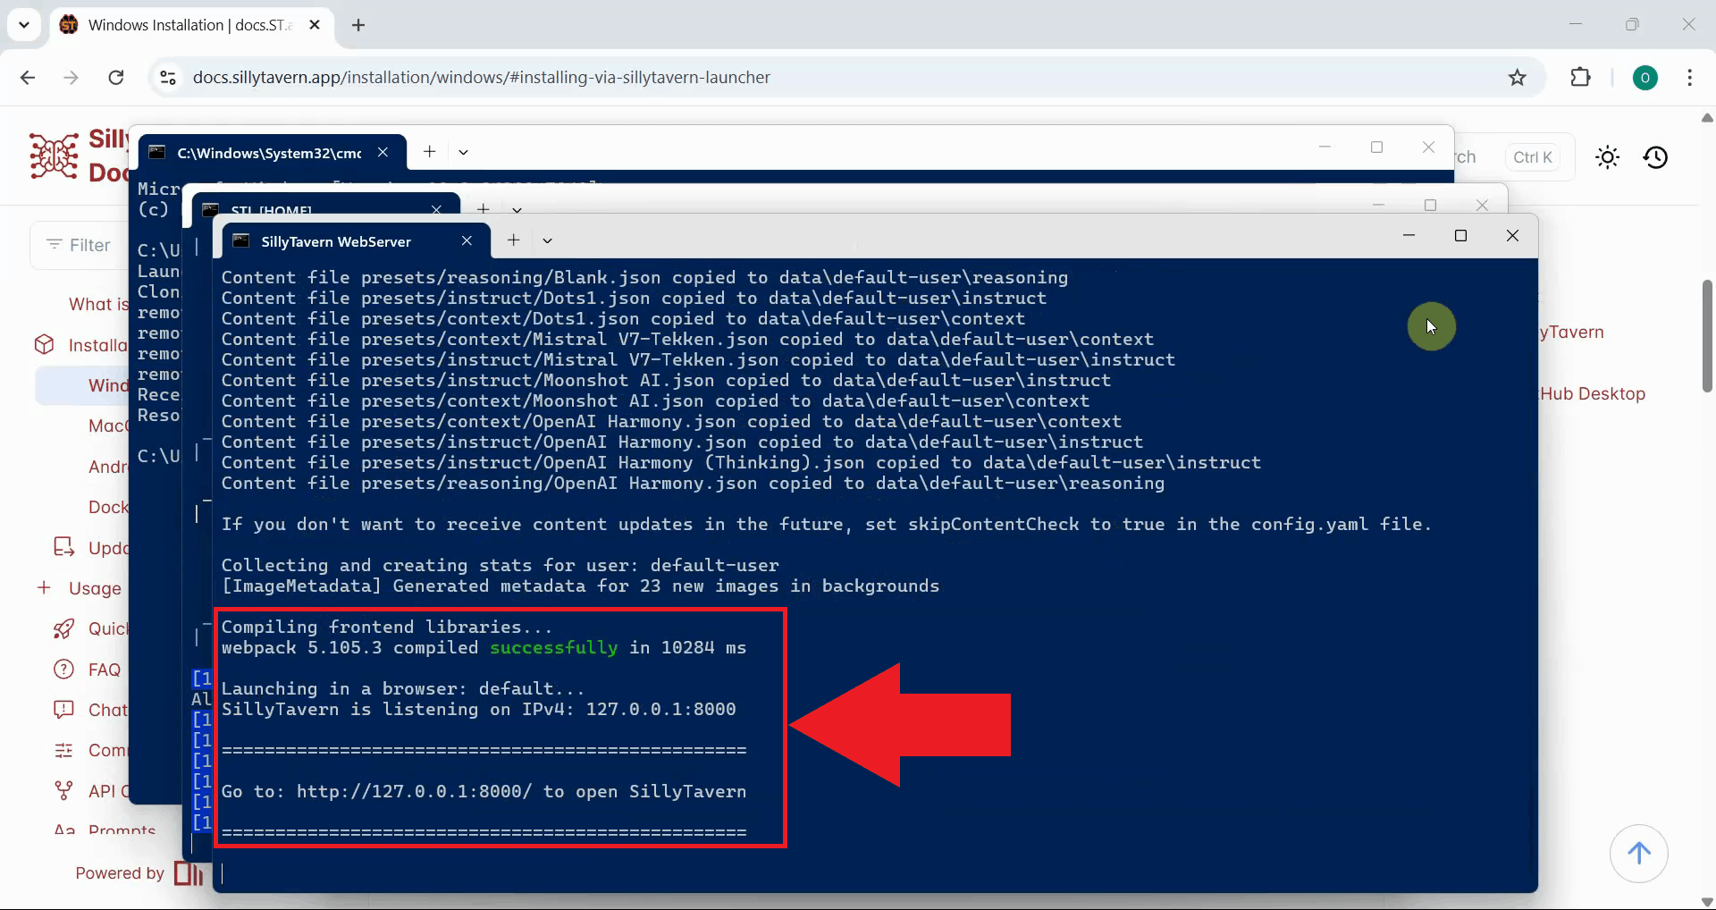Open the cmd terminal window tab dropdown chevron
Viewport: 1716px width, 910px height.
tap(463, 152)
